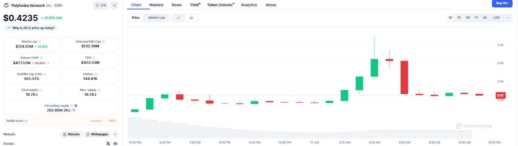Click the Profile score progress bar
Image resolution: width=518 pixels, height=146 pixels.
pos(98,121)
